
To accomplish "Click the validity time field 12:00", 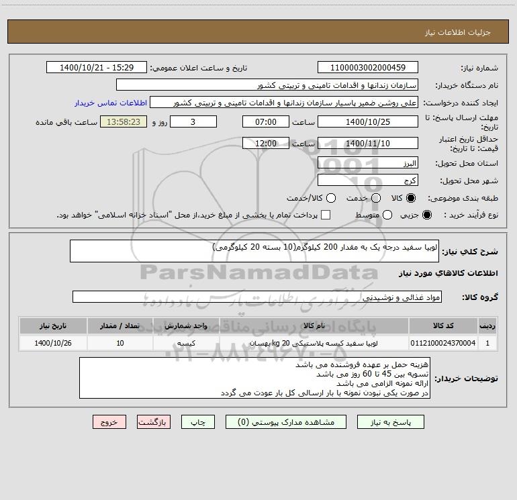I will pos(266,143).
